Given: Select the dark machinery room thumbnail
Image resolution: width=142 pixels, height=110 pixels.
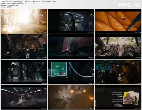Looking at the screenshot, I should coord(24,72).
